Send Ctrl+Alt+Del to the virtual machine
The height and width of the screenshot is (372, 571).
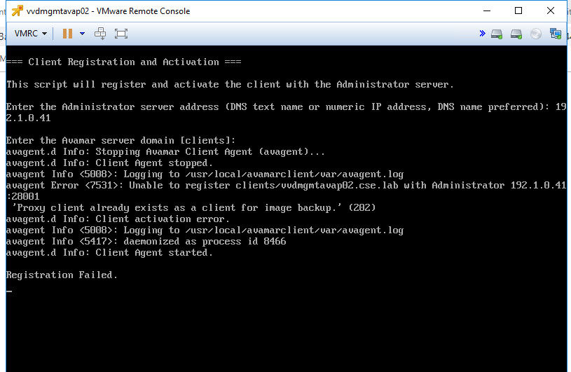[100, 34]
